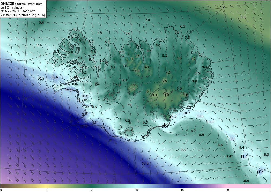Viewport: 271px width, 192px height.
Task: Click the '1' label on the color scale
Action: [46, 190]
